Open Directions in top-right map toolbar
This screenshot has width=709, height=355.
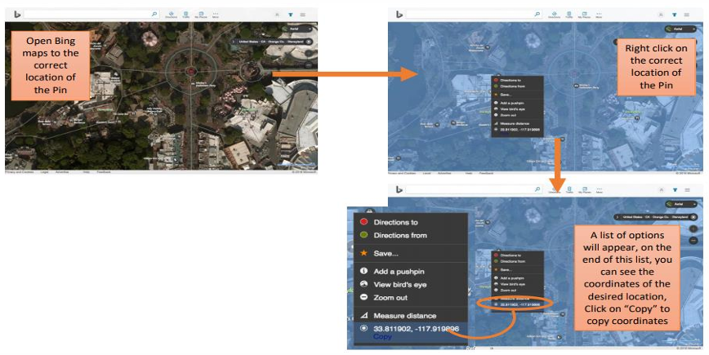click(555, 15)
